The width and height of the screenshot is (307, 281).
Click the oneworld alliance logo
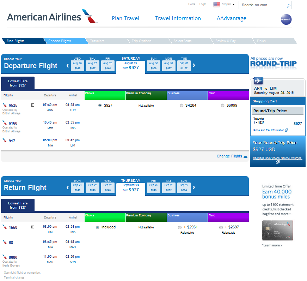pos(286,19)
